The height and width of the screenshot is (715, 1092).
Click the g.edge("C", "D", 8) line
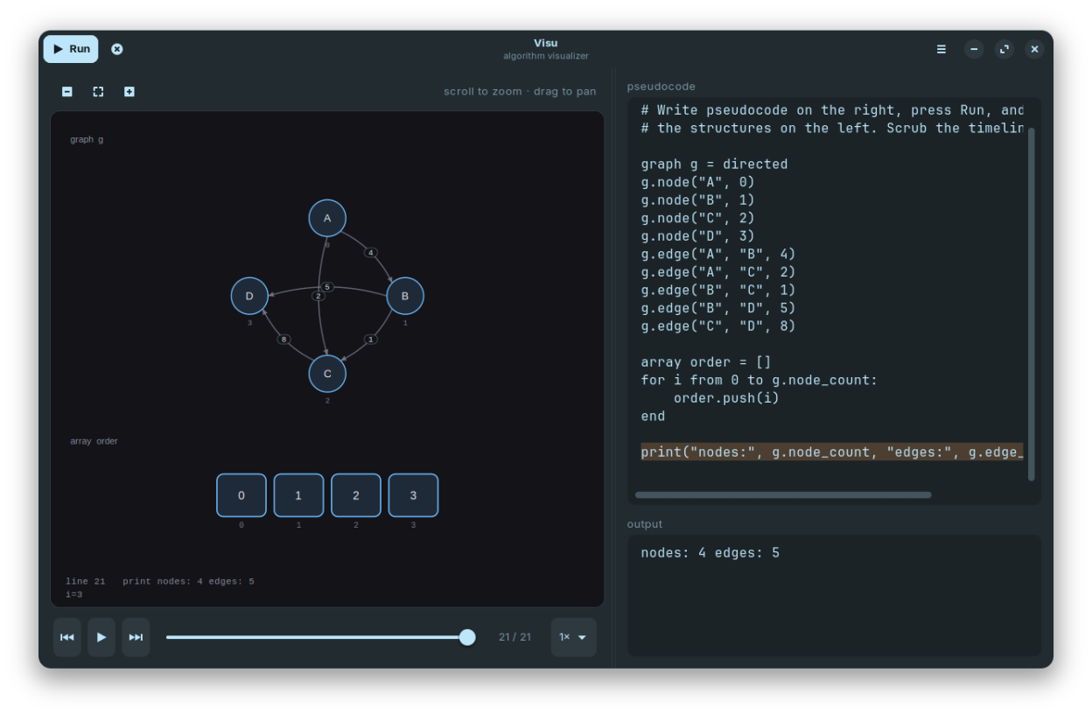(x=718, y=326)
